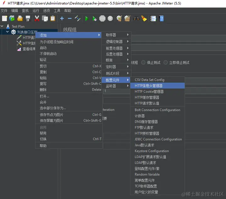Viewport: 226px width, 199px height.
Task: Select the 停止测试 radio button
Action: (143, 62)
